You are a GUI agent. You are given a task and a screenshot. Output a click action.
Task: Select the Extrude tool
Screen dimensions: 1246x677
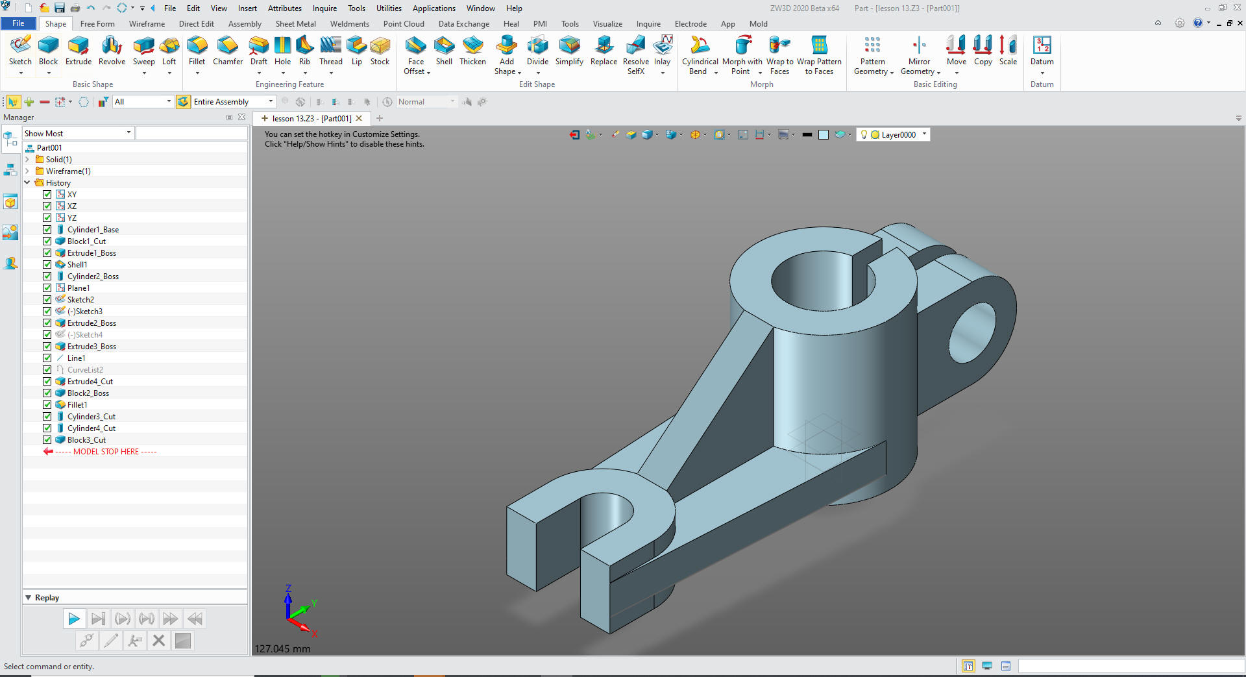79,51
